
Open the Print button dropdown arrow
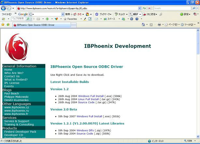point(163,24)
